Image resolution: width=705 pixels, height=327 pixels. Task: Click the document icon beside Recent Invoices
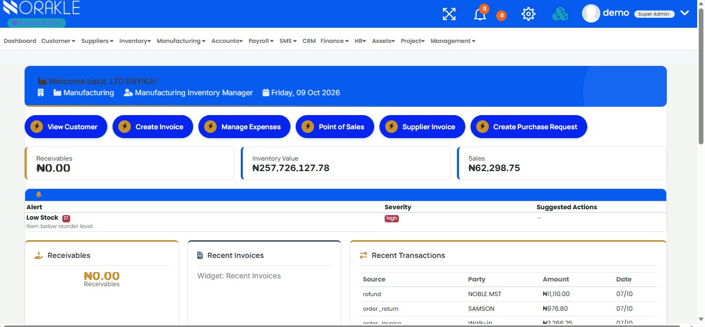tap(200, 255)
